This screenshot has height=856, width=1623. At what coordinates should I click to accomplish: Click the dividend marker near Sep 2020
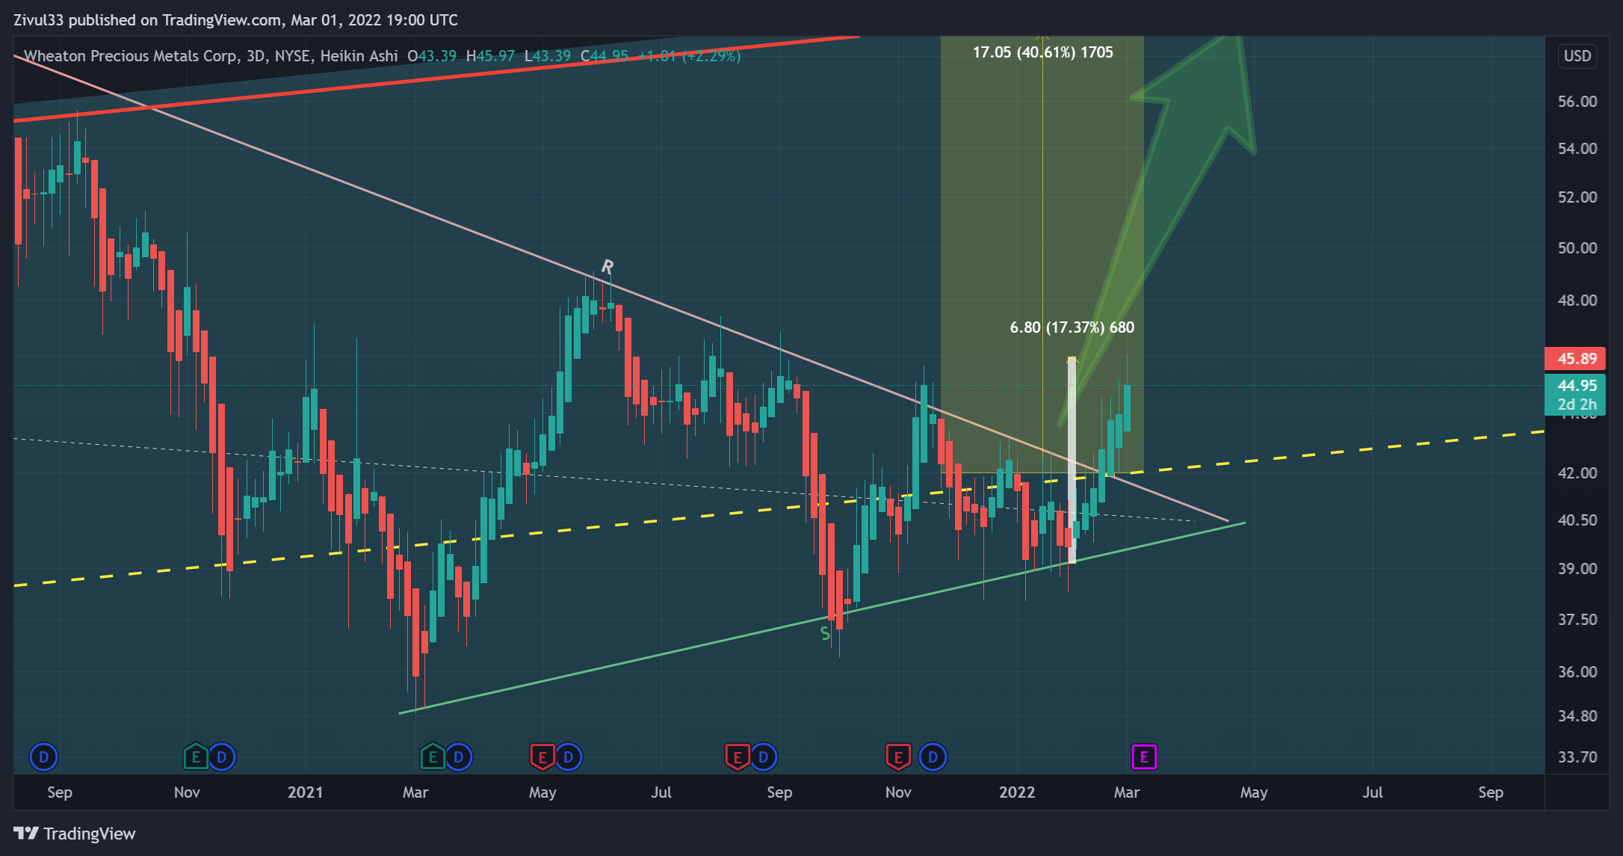coord(43,757)
